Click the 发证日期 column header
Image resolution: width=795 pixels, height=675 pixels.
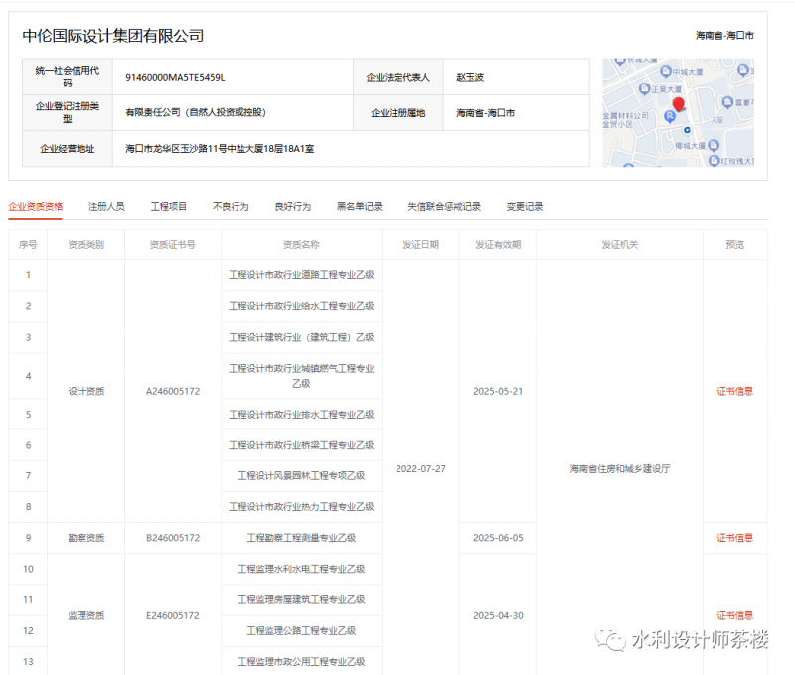tap(420, 245)
